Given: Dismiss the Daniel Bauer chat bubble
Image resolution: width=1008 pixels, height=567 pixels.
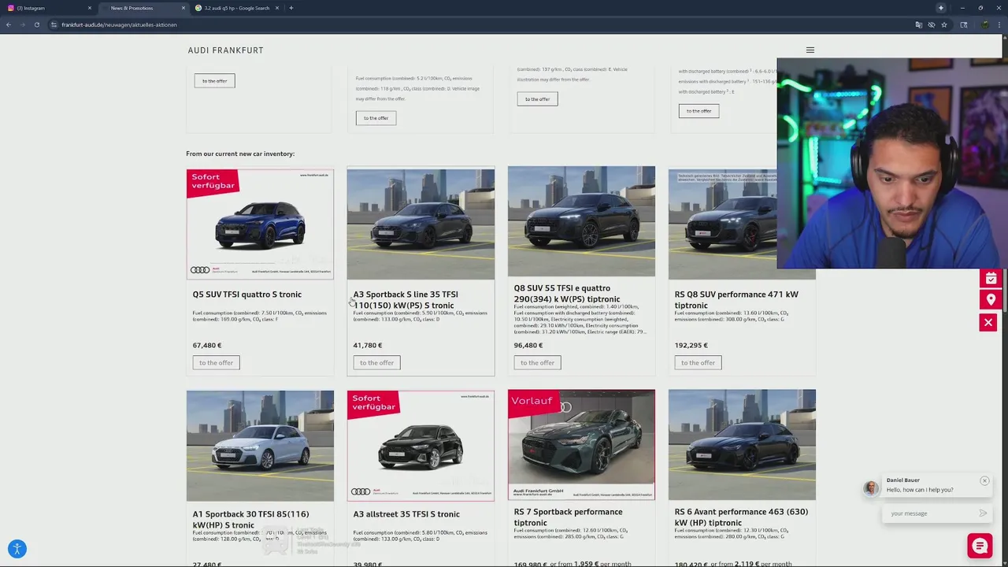Looking at the screenshot, I should tap(984, 480).
